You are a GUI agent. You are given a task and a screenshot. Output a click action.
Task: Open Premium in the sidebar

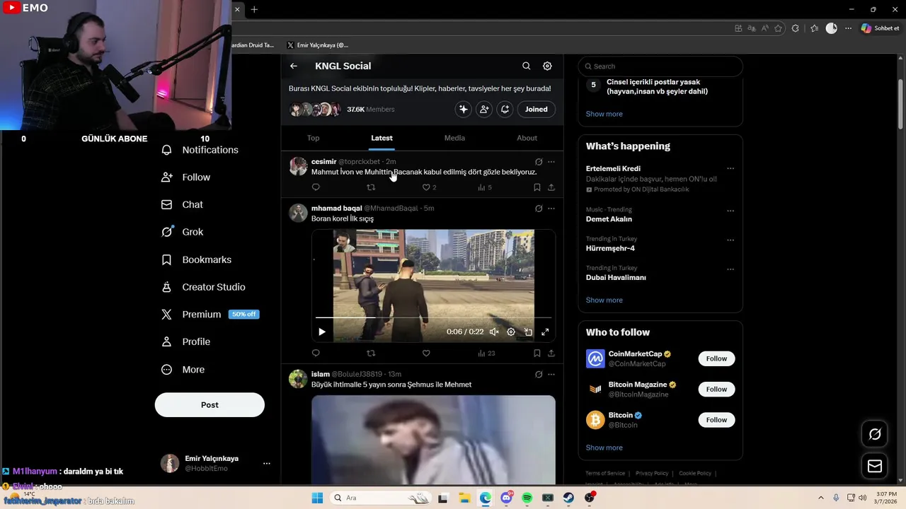(x=210, y=315)
